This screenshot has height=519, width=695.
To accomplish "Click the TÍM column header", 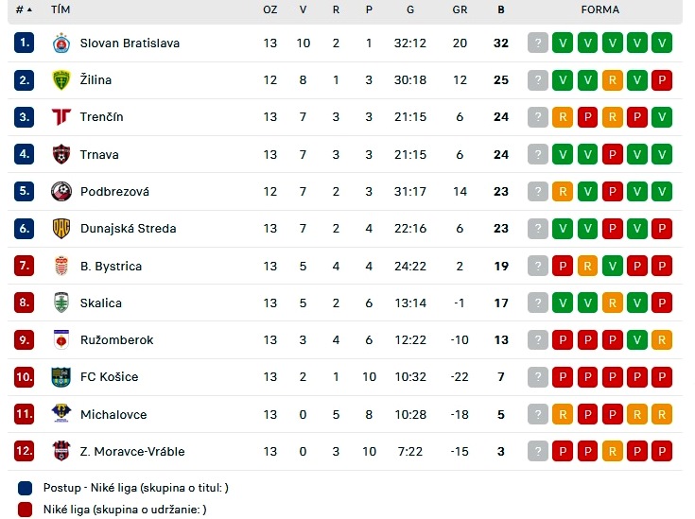I will (x=61, y=9).
